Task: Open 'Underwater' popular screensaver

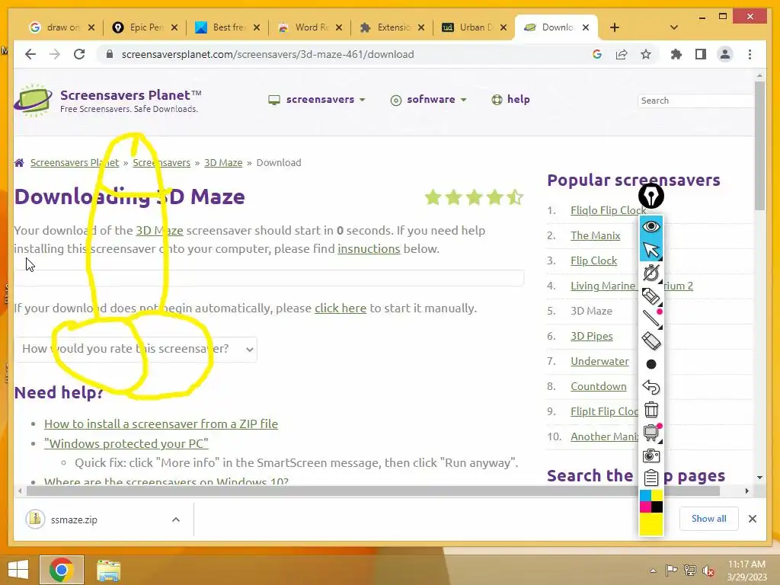Action: (x=599, y=361)
